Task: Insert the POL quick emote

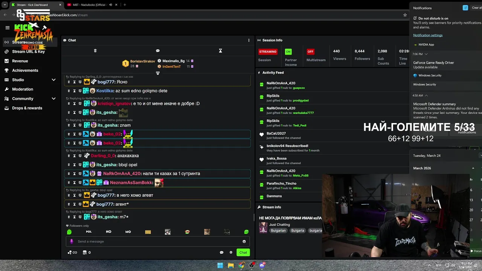Action: (89, 232)
